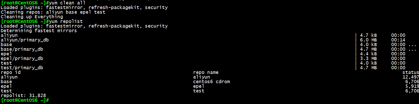Click the 'yum clean all' command text
The image size is (419, 104).
(x=67, y=3)
